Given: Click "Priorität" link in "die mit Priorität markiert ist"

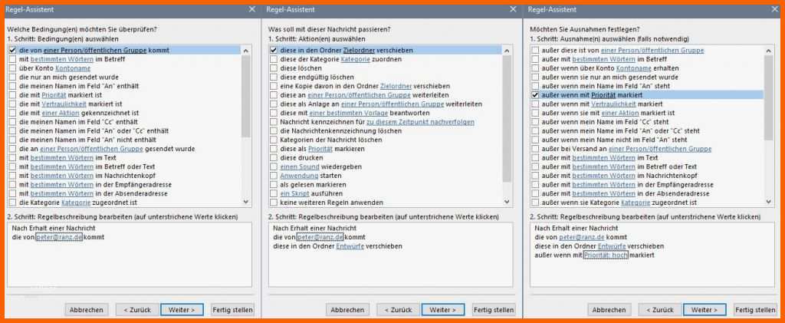Looking at the screenshot, I should coord(54,94).
